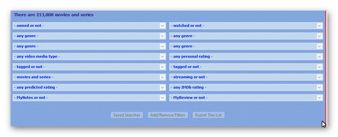
Task: Expand the 'any IMDb rating' filter
Action: [x=246, y=87]
